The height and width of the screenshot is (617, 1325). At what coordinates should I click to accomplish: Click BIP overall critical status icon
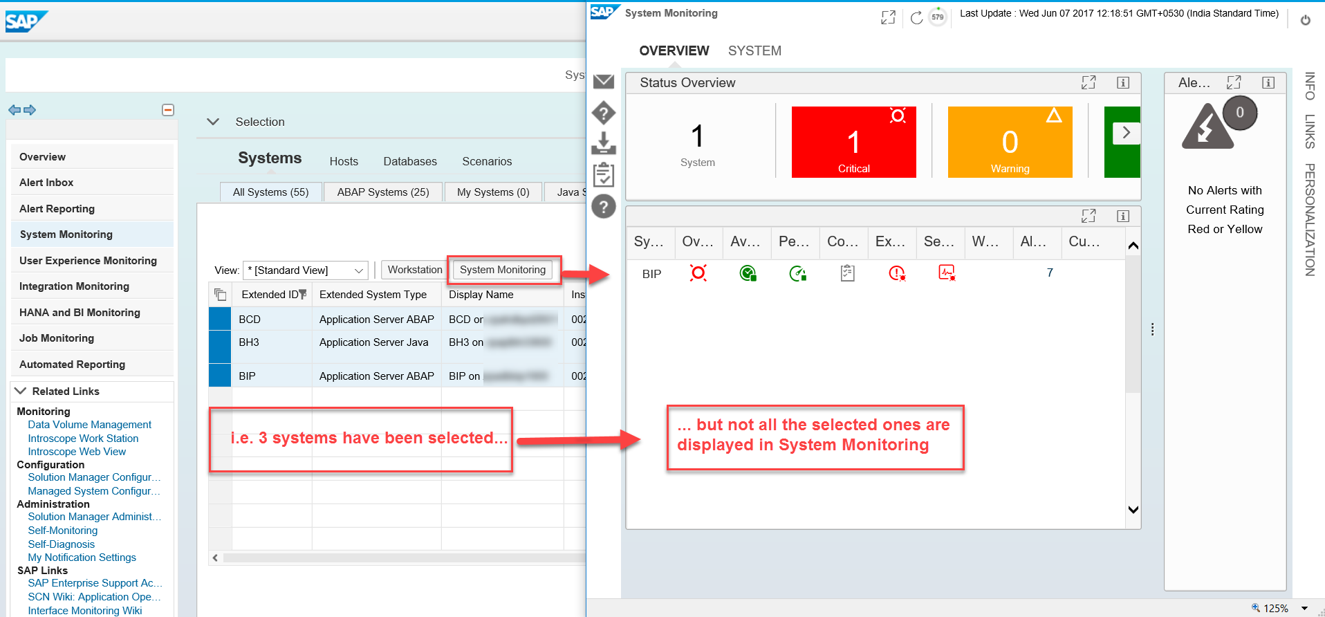coord(698,273)
